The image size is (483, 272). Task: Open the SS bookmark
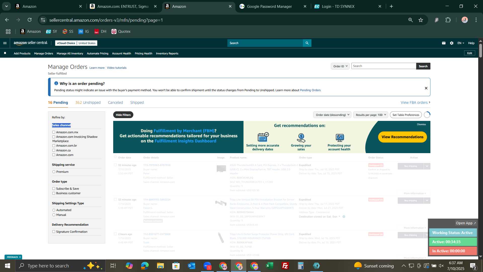(x=68, y=31)
